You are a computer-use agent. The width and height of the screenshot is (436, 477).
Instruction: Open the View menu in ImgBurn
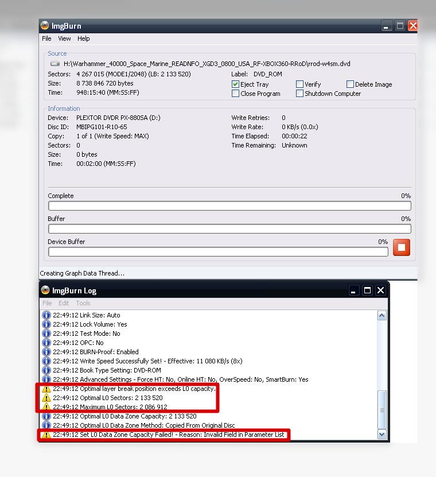click(x=64, y=38)
